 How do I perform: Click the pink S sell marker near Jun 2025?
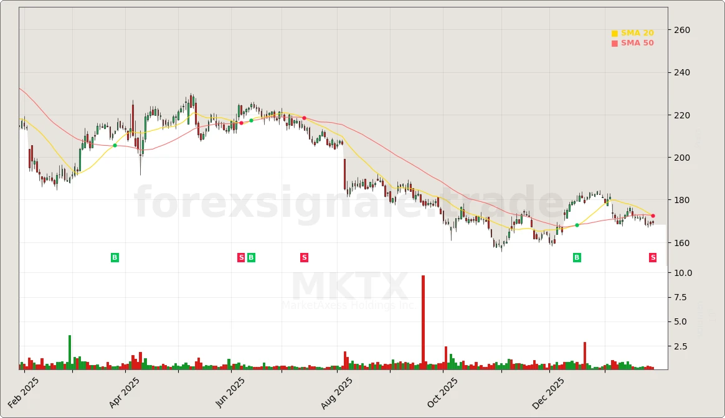pos(240,257)
